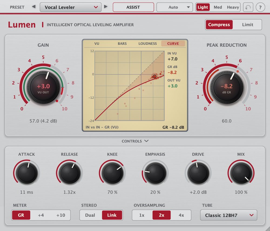Select the Heavy intensity option
270x231 pixels.
[233, 7]
